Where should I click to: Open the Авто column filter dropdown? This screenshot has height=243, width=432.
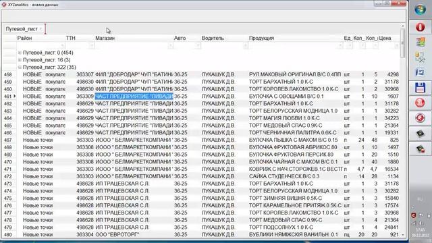(x=198, y=45)
